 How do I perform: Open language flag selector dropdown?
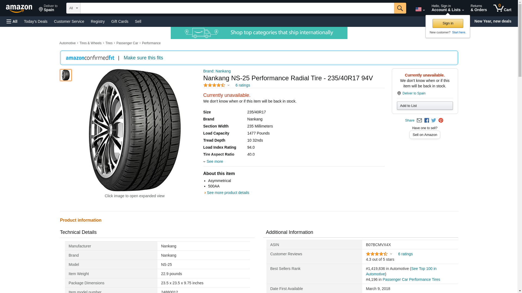coord(420,9)
